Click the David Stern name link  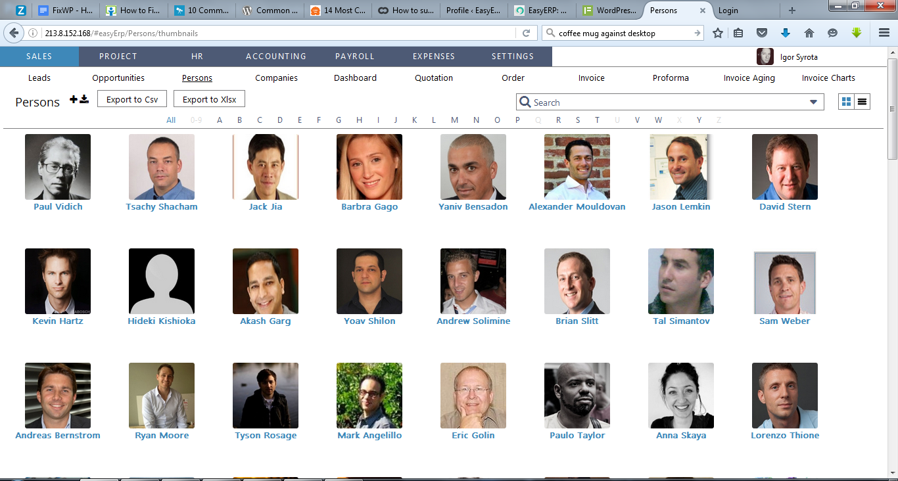(x=785, y=206)
